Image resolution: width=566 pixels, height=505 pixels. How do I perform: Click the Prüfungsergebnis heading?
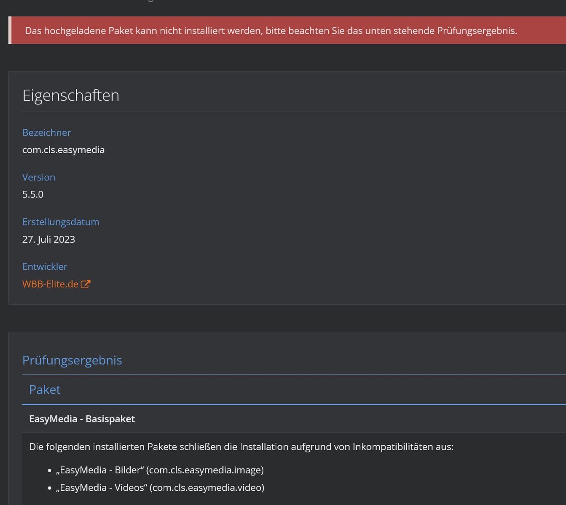[72, 360]
